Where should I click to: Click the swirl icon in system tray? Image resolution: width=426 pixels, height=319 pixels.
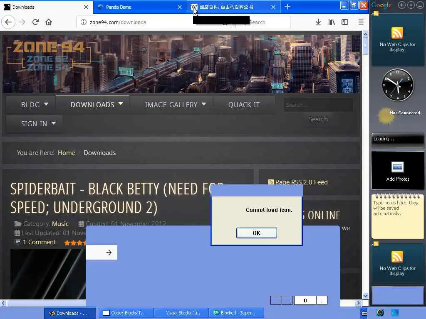point(380,313)
